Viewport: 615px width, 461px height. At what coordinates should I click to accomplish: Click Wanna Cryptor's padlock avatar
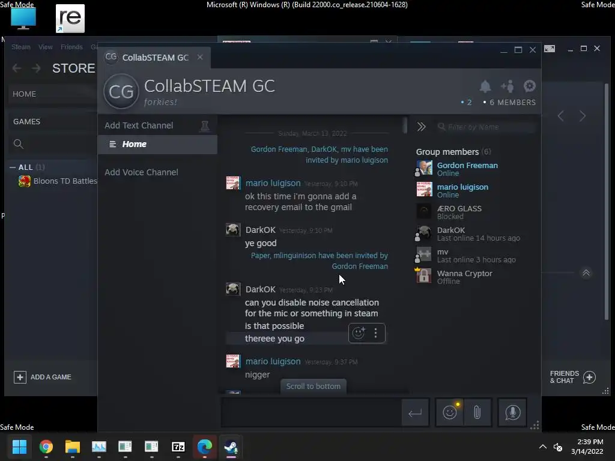coord(424,276)
